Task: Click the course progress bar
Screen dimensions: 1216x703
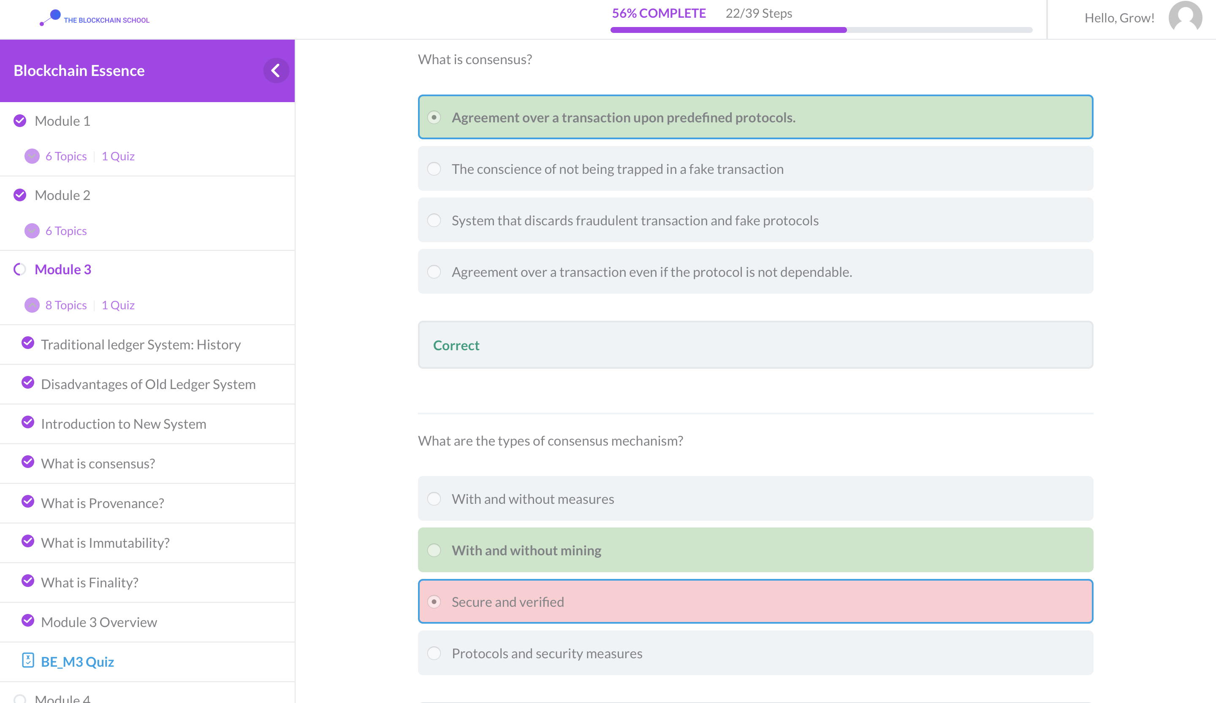Action: tap(820, 30)
